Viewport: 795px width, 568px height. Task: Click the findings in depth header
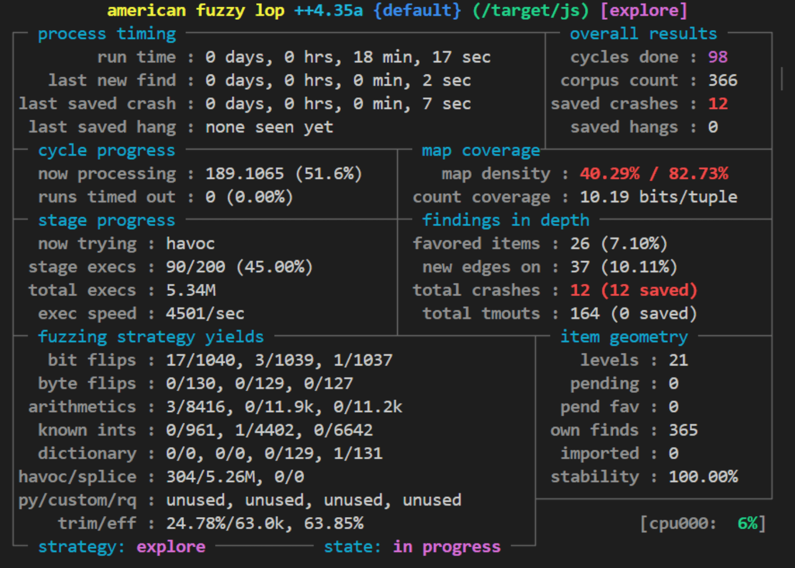pyautogui.click(x=506, y=220)
